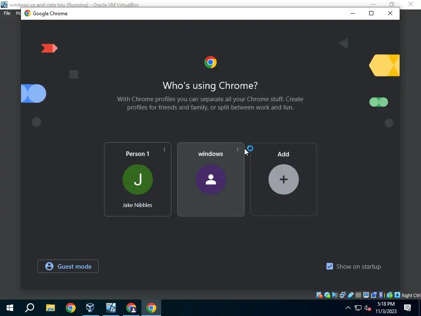Screen dimensions: 421x316
Task: Open the three-dot menu on windows card
Action: click(x=237, y=149)
